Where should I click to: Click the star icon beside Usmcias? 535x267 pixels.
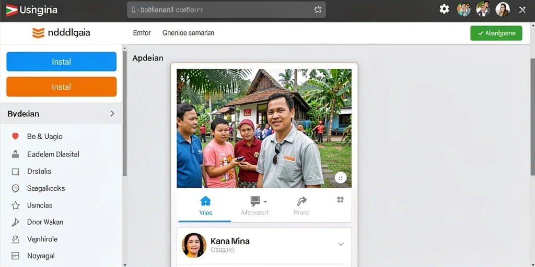[15, 205]
